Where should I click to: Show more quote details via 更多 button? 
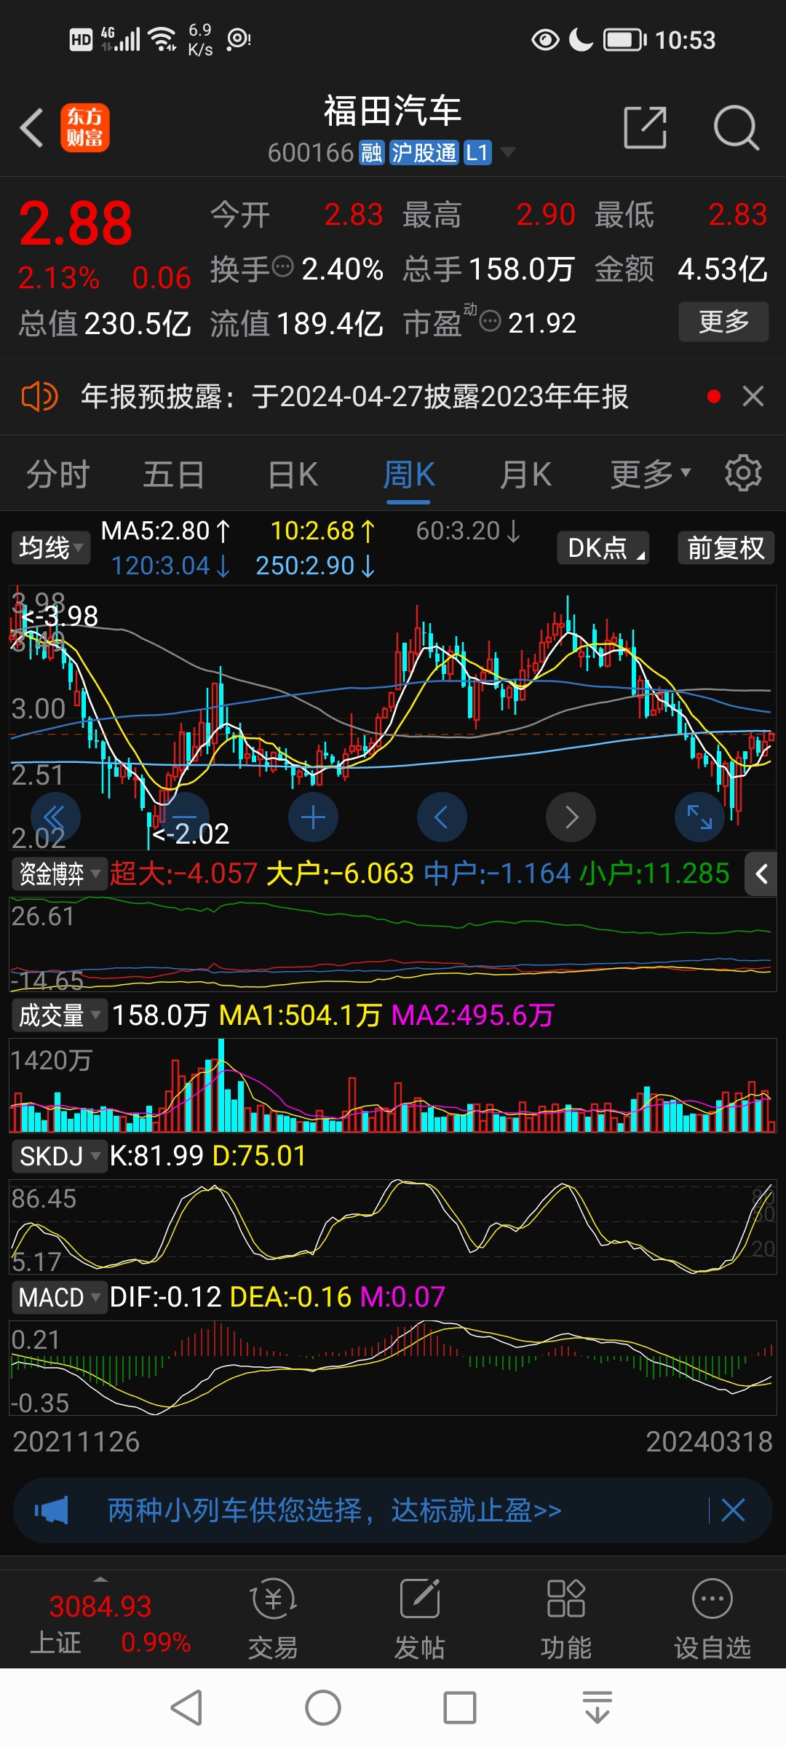coord(723,322)
